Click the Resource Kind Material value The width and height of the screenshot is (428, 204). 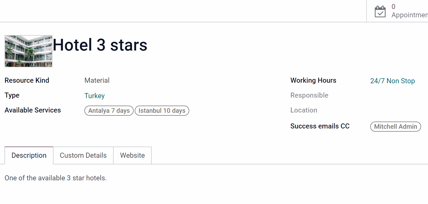tap(97, 80)
